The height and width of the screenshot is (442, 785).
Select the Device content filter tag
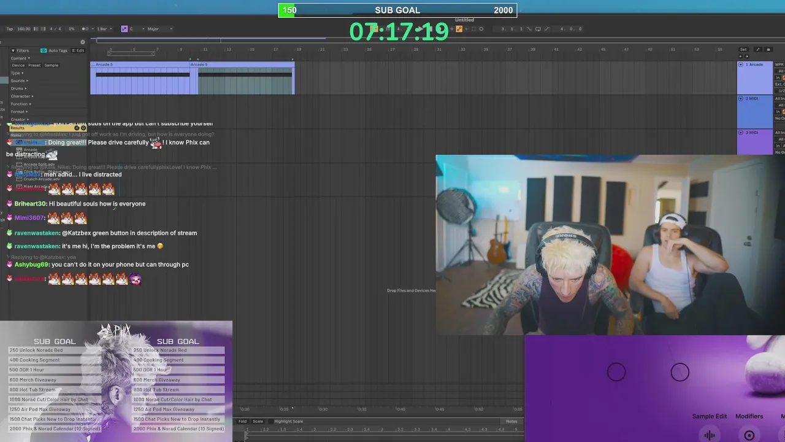tap(18, 65)
